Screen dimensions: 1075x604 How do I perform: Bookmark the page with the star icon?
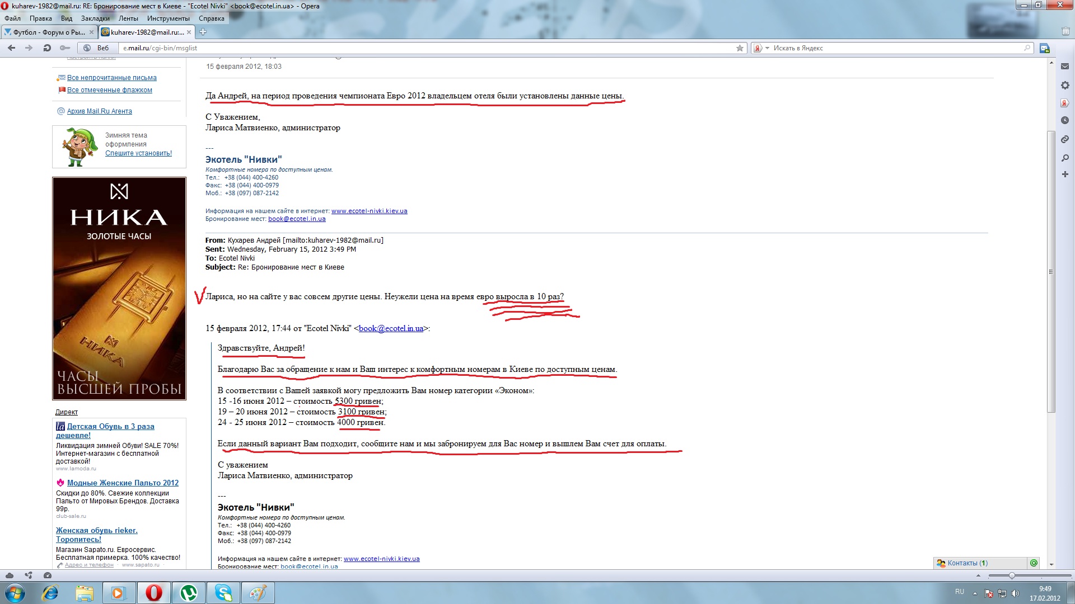740,48
